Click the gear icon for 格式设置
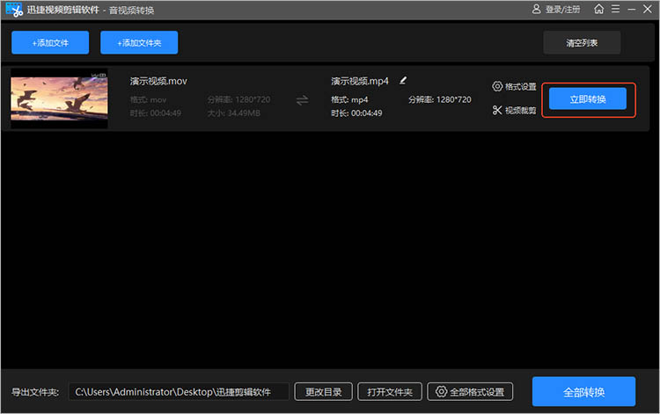Image resolution: width=660 pixels, height=414 pixels. [x=497, y=86]
